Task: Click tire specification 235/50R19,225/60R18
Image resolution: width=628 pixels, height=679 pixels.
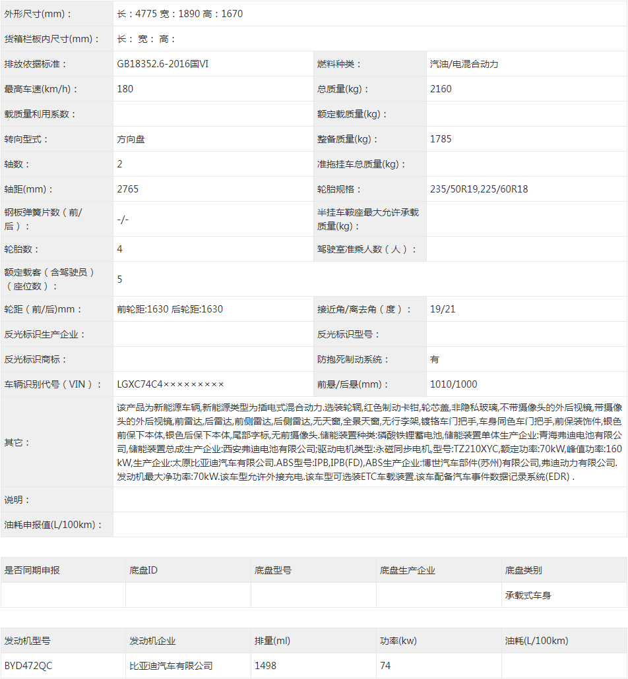Action: click(x=479, y=189)
